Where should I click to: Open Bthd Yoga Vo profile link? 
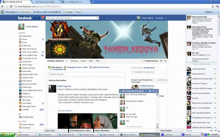coord(64,86)
